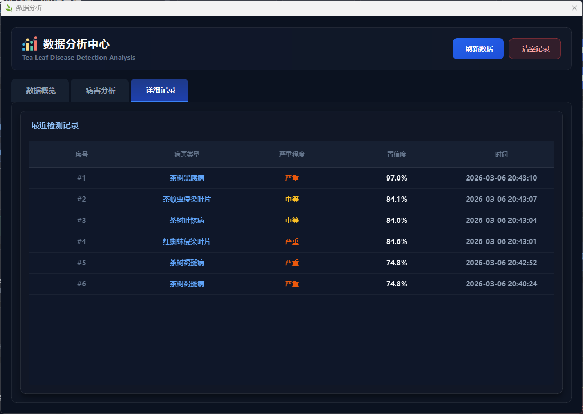Click the 刷新数据 button
This screenshot has width=583, height=414.
478,49
